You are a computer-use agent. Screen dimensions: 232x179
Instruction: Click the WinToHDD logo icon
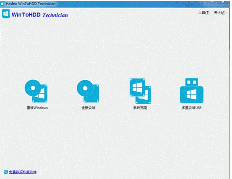pos(6,14)
